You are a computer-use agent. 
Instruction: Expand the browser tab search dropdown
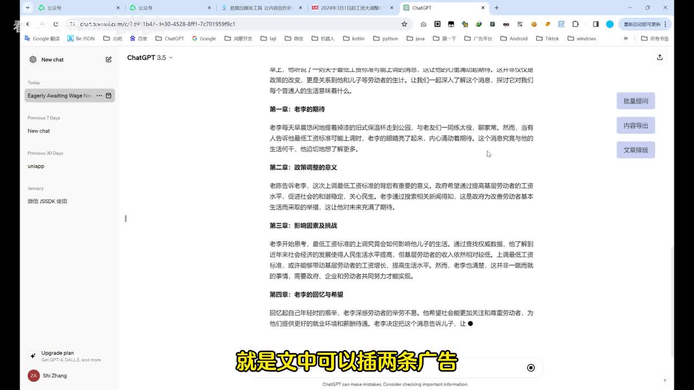coord(27,8)
